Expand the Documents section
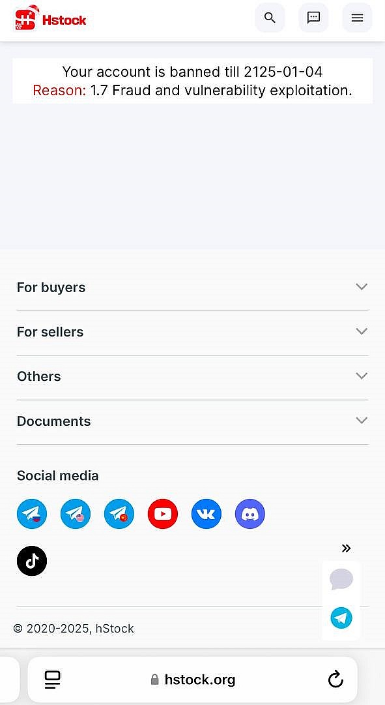The height and width of the screenshot is (705, 385). (192, 421)
